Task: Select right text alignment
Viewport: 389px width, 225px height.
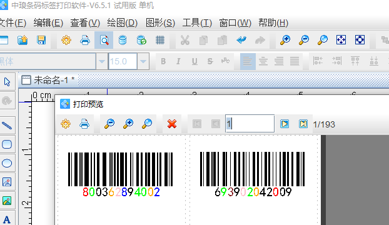Action: [279, 61]
